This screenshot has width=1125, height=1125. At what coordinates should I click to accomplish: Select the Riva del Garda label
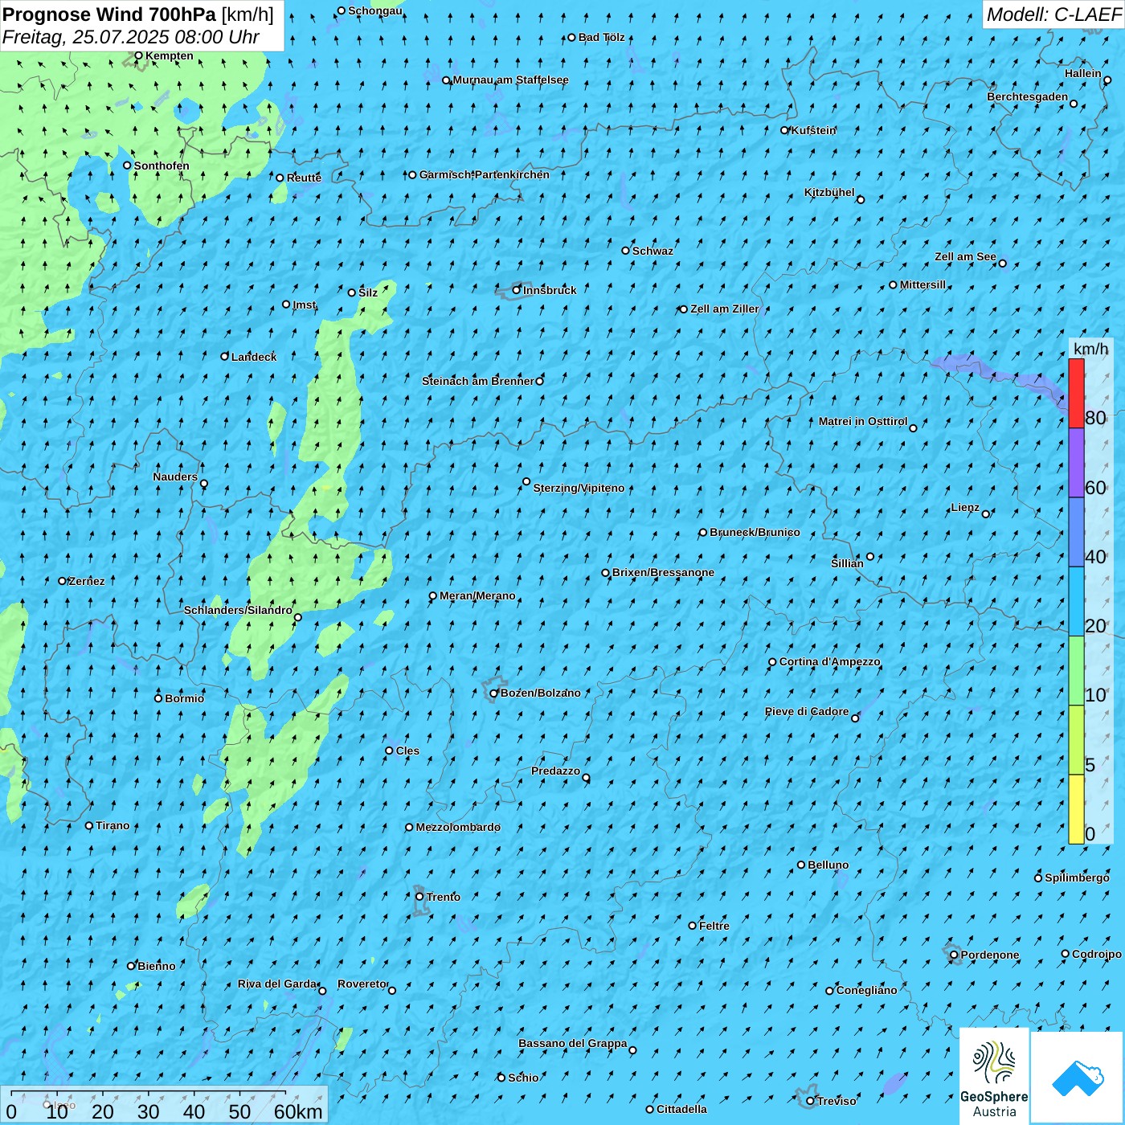click(277, 984)
